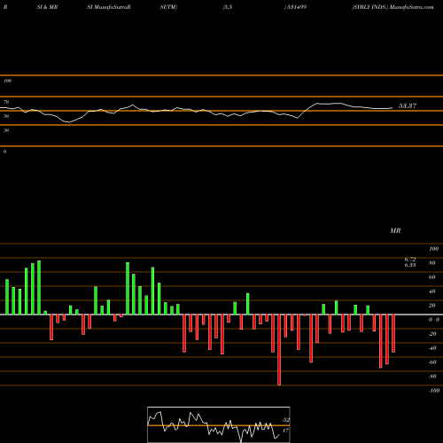
Task: Click the (SYBLY INDS.) MunafaSutra.com title
Action: click(x=392, y=7)
